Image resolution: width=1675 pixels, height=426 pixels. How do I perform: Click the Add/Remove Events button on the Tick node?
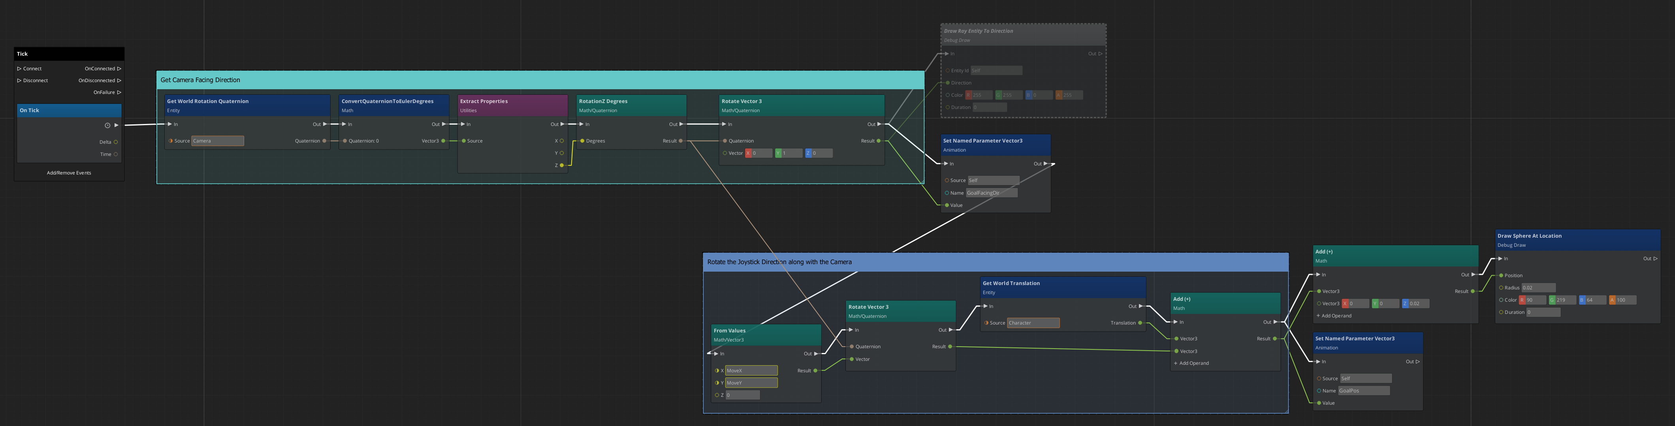[69, 172]
